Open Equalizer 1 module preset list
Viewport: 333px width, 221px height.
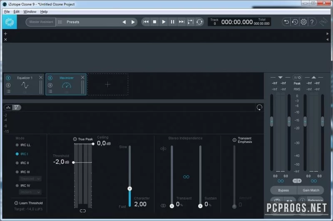click(x=8, y=91)
